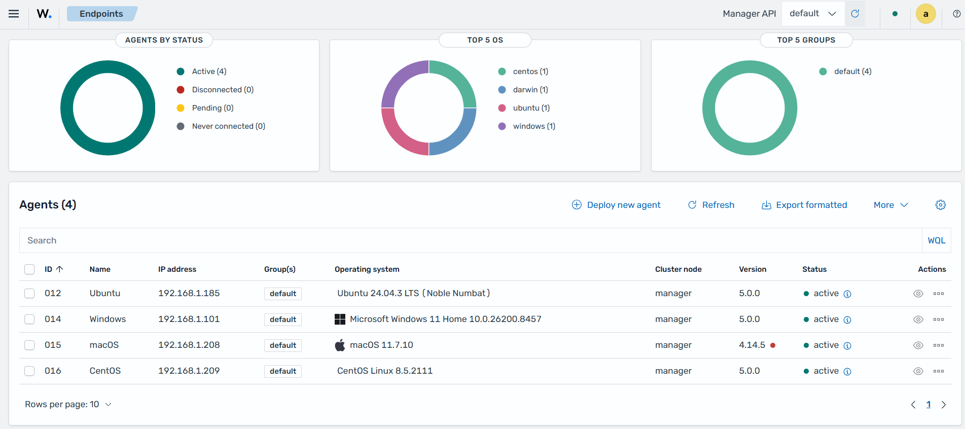Screen dimensions: 965x429
Task: Sort by Name column header
Action: point(100,269)
